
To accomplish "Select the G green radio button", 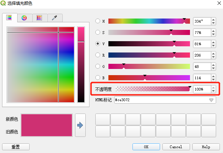I will [98, 66].
